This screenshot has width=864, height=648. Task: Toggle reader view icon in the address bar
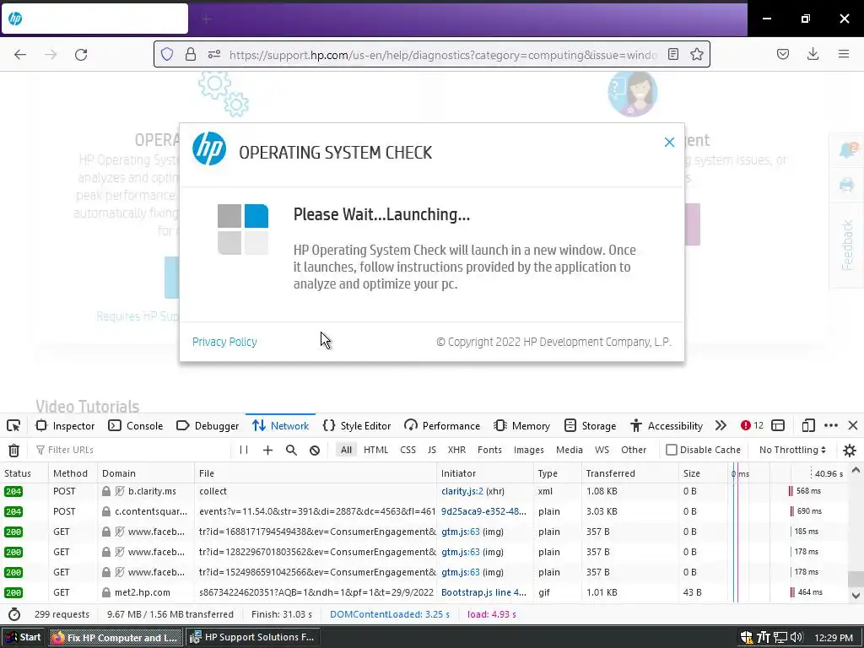click(x=672, y=54)
